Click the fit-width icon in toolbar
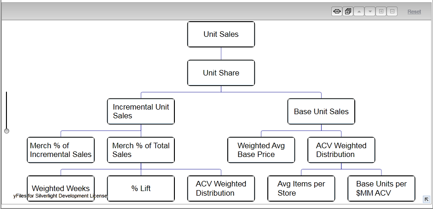The height and width of the screenshot is (209, 433). pyautogui.click(x=337, y=12)
